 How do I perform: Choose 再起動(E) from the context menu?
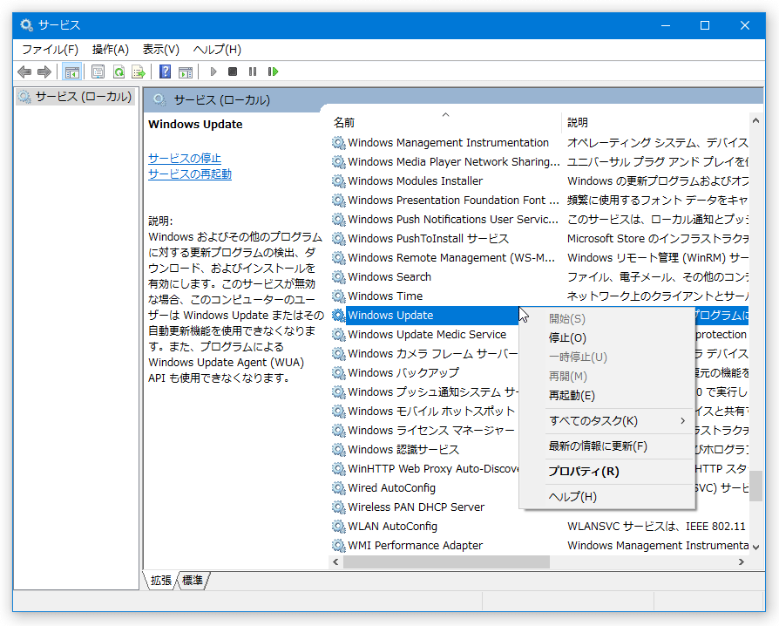606,396
